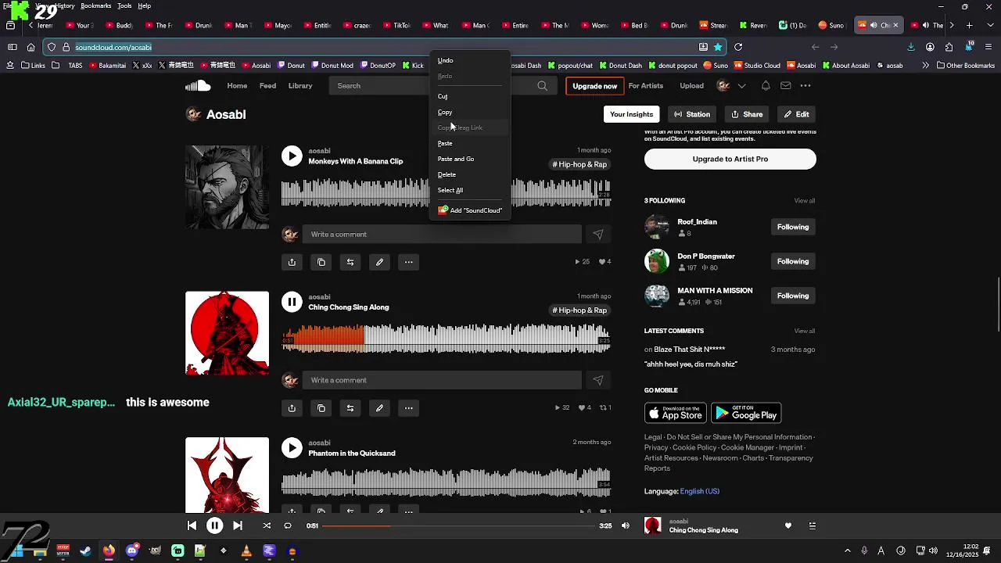Send comment on Monkeys With A Banana Clip

coord(598,234)
